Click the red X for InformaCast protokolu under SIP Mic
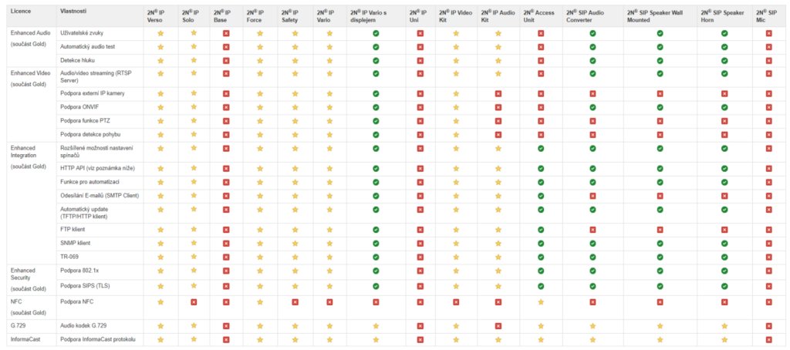790x350 pixels. pyautogui.click(x=768, y=339)
